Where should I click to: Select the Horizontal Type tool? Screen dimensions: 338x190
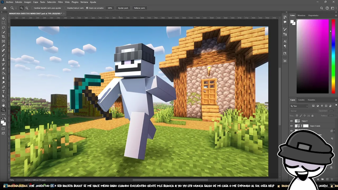[3, 92]
